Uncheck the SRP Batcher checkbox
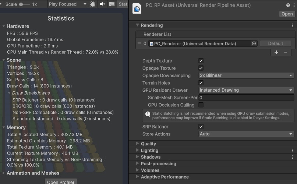297x184 pixels. tap(201, 127)
